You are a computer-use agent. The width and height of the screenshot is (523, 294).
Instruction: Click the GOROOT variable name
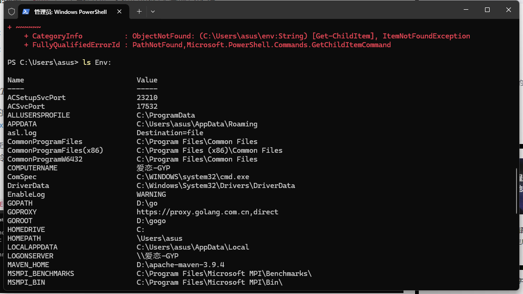point(20,221)
